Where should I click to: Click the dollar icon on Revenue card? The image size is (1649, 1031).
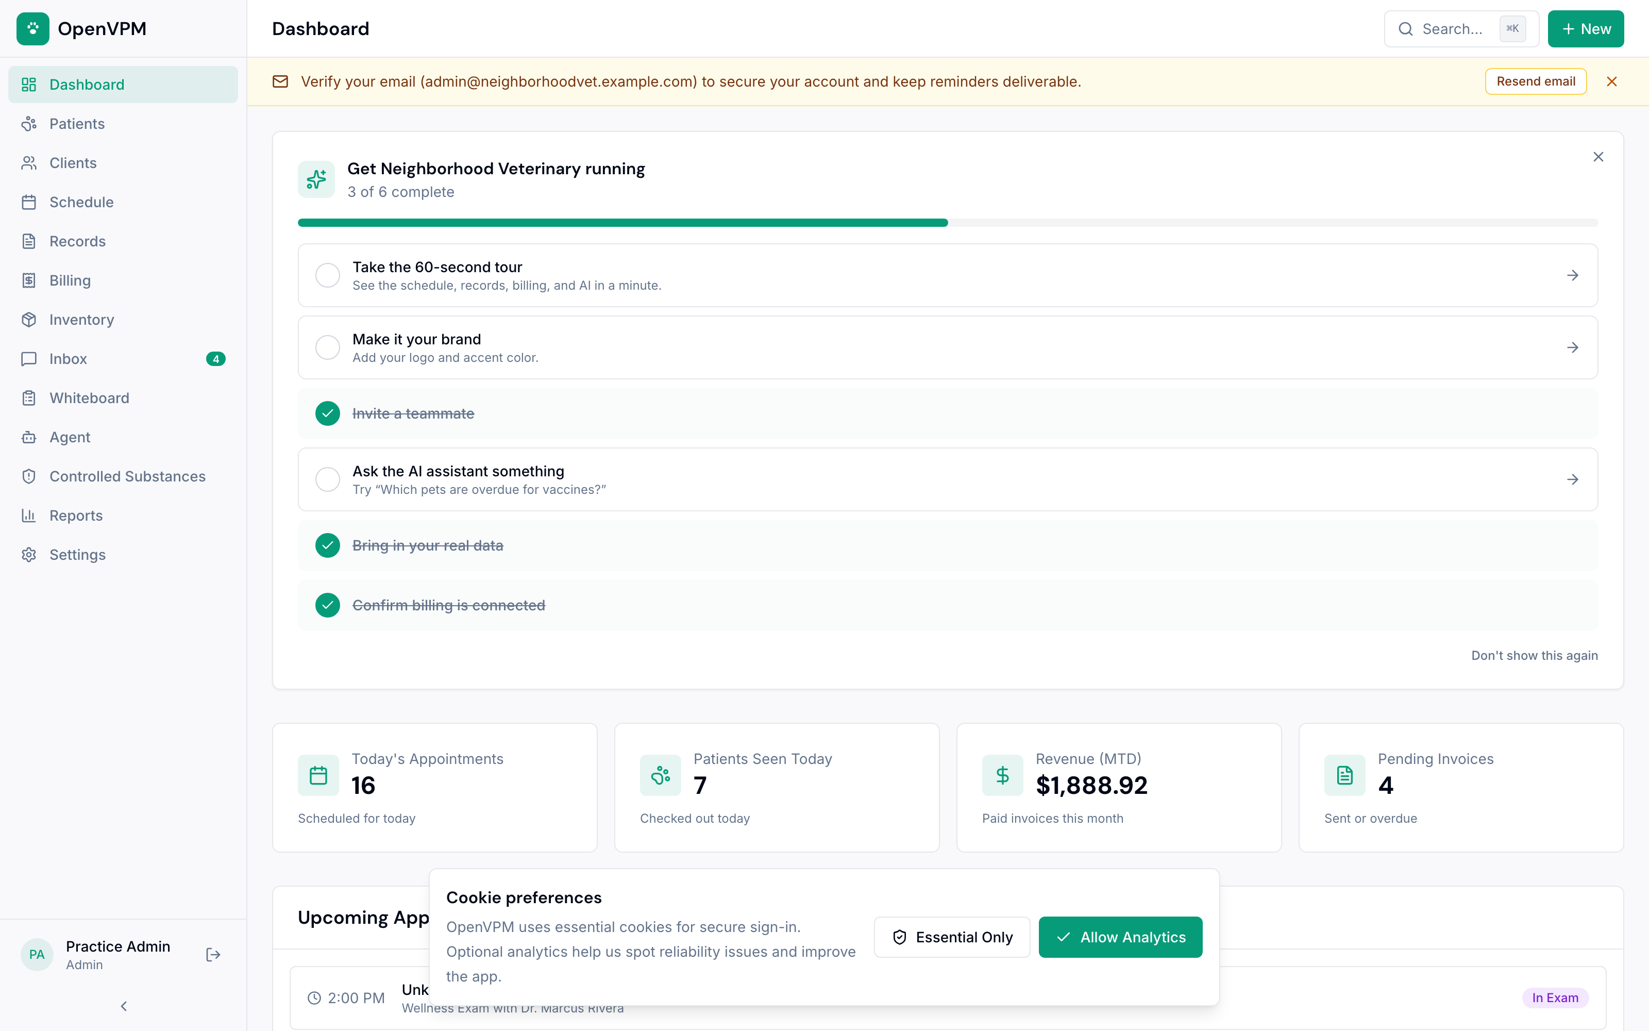pos(1002,775)
